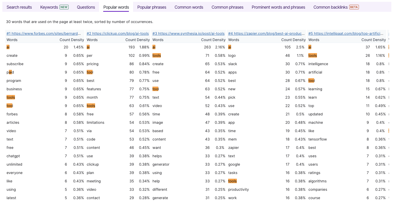
Task: Click the "productivity" word in the Zapier column
Action: pos(238,189)
